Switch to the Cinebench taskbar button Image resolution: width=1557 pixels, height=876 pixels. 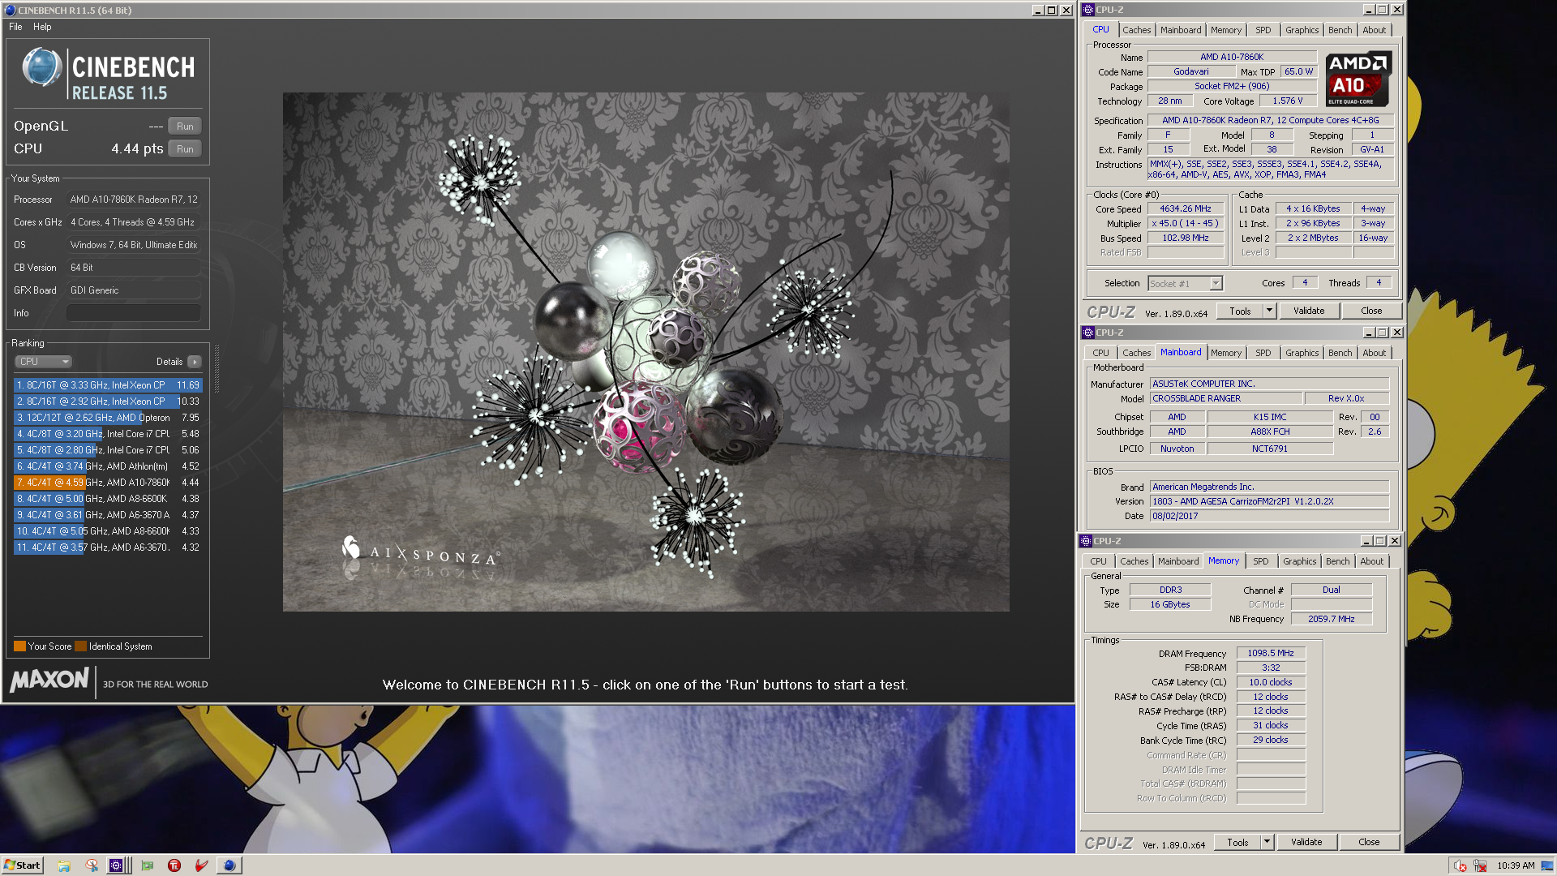click(x=229, y=865)
